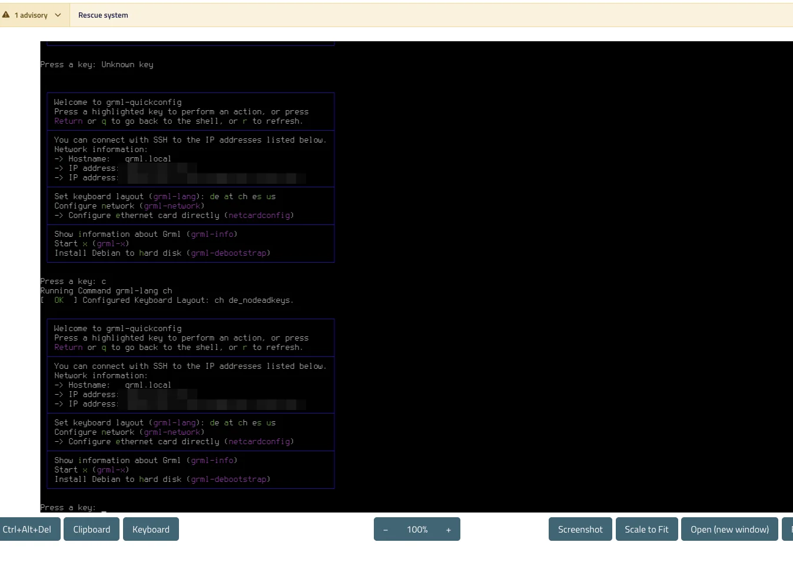The width and height of the screenshot is (793, 562).
Task: Click the advisory warning triangle icon
Action: 6,15
